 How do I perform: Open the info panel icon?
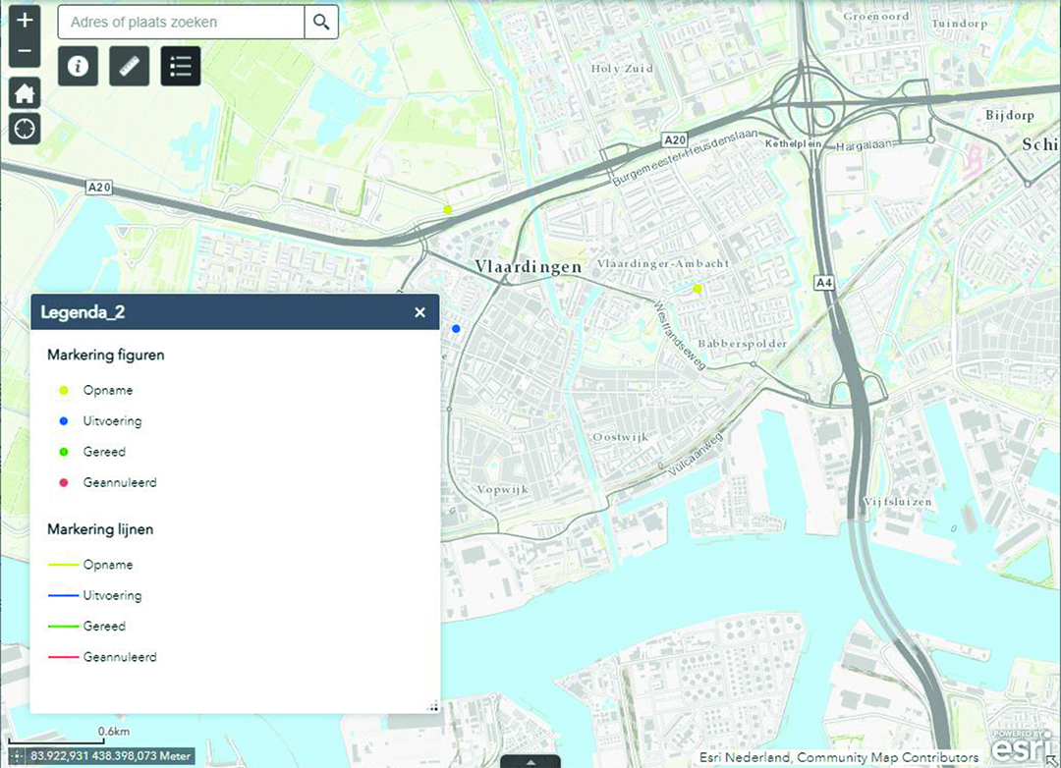pyautogui.click(x=78, y=66)
